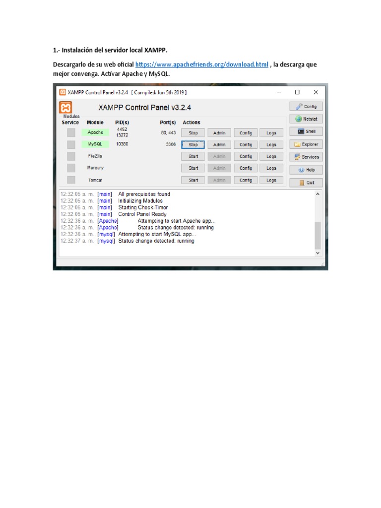This screenshot has width=381, height=508.
Task: Launch the Shell from the sidebar
Action: point(306,131)
